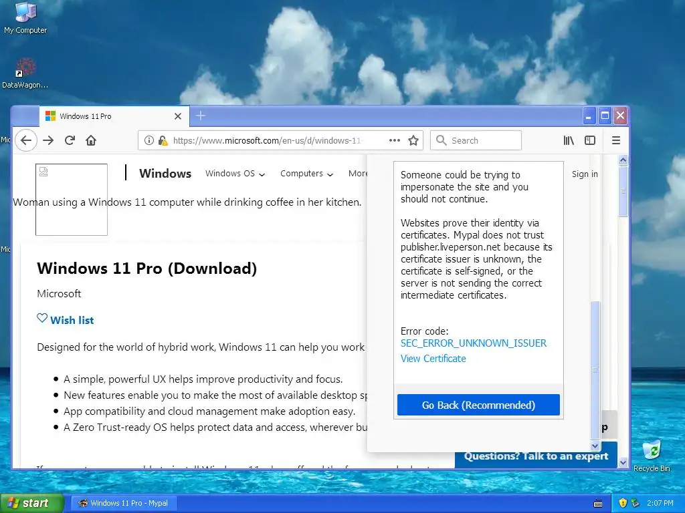685x513 pixels.
Task: Go back using the back arrow button
Action: [x=26, y=140]
